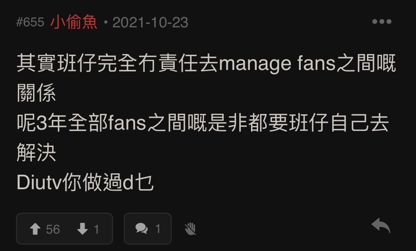Open the profile of user 小偷魚
416x251 pixels.
[74, 22]
